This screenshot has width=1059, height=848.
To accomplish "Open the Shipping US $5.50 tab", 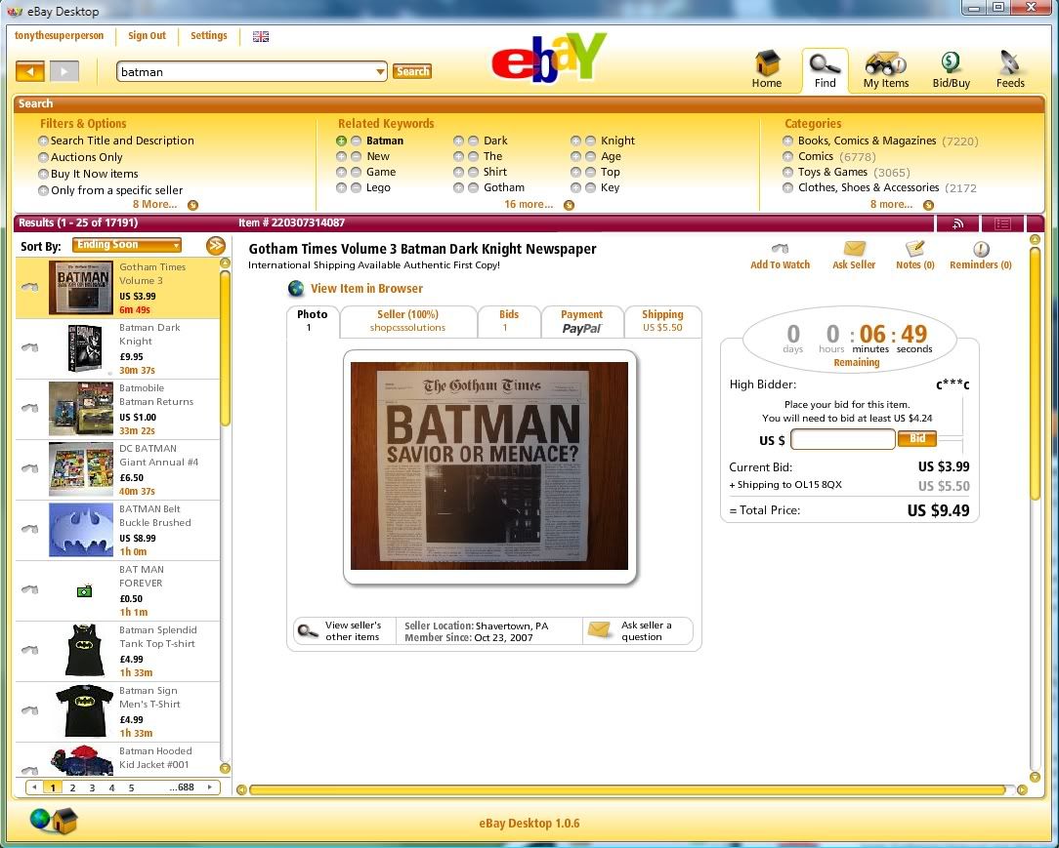I will point(662,320).
